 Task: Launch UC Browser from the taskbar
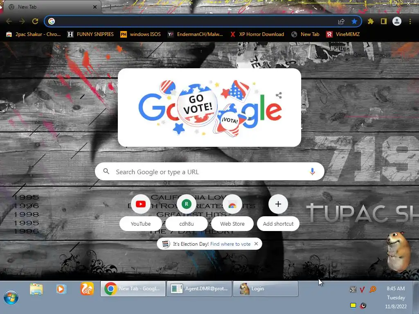[87, 289]
